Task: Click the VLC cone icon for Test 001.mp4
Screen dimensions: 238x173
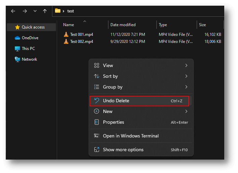Action: coord(66,34)
